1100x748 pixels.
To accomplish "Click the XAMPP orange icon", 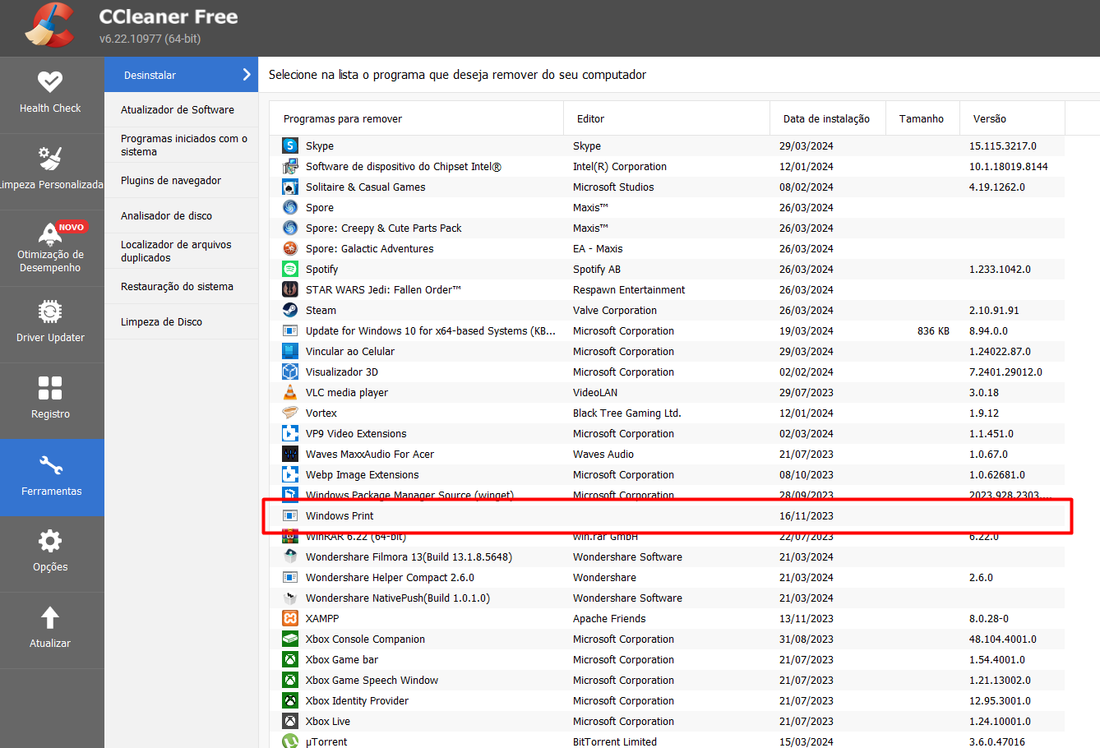I will pyautogui.click(x=290, y=618).
